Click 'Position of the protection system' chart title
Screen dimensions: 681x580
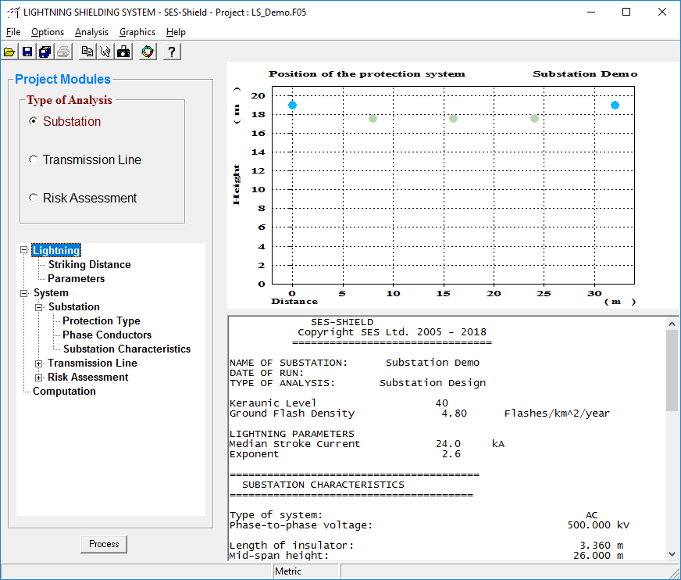(x=366, y=74)
